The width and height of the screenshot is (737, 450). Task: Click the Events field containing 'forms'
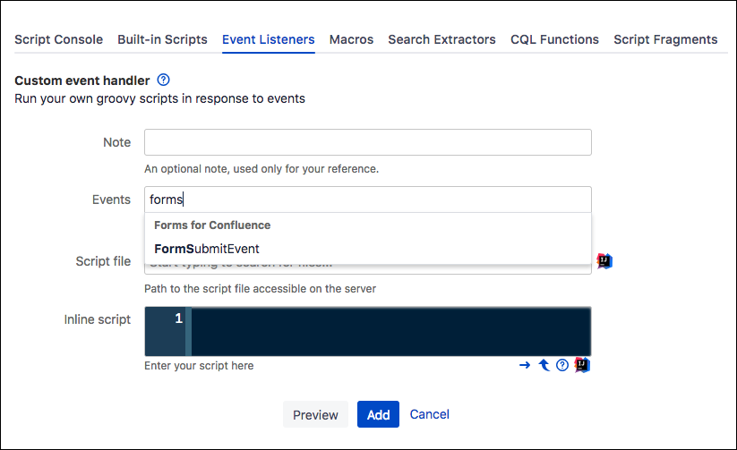click(x=367, y=200)
